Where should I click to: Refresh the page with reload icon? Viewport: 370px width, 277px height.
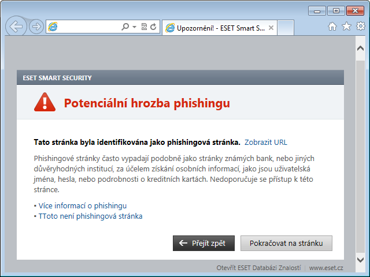click(x=153, y=27)
